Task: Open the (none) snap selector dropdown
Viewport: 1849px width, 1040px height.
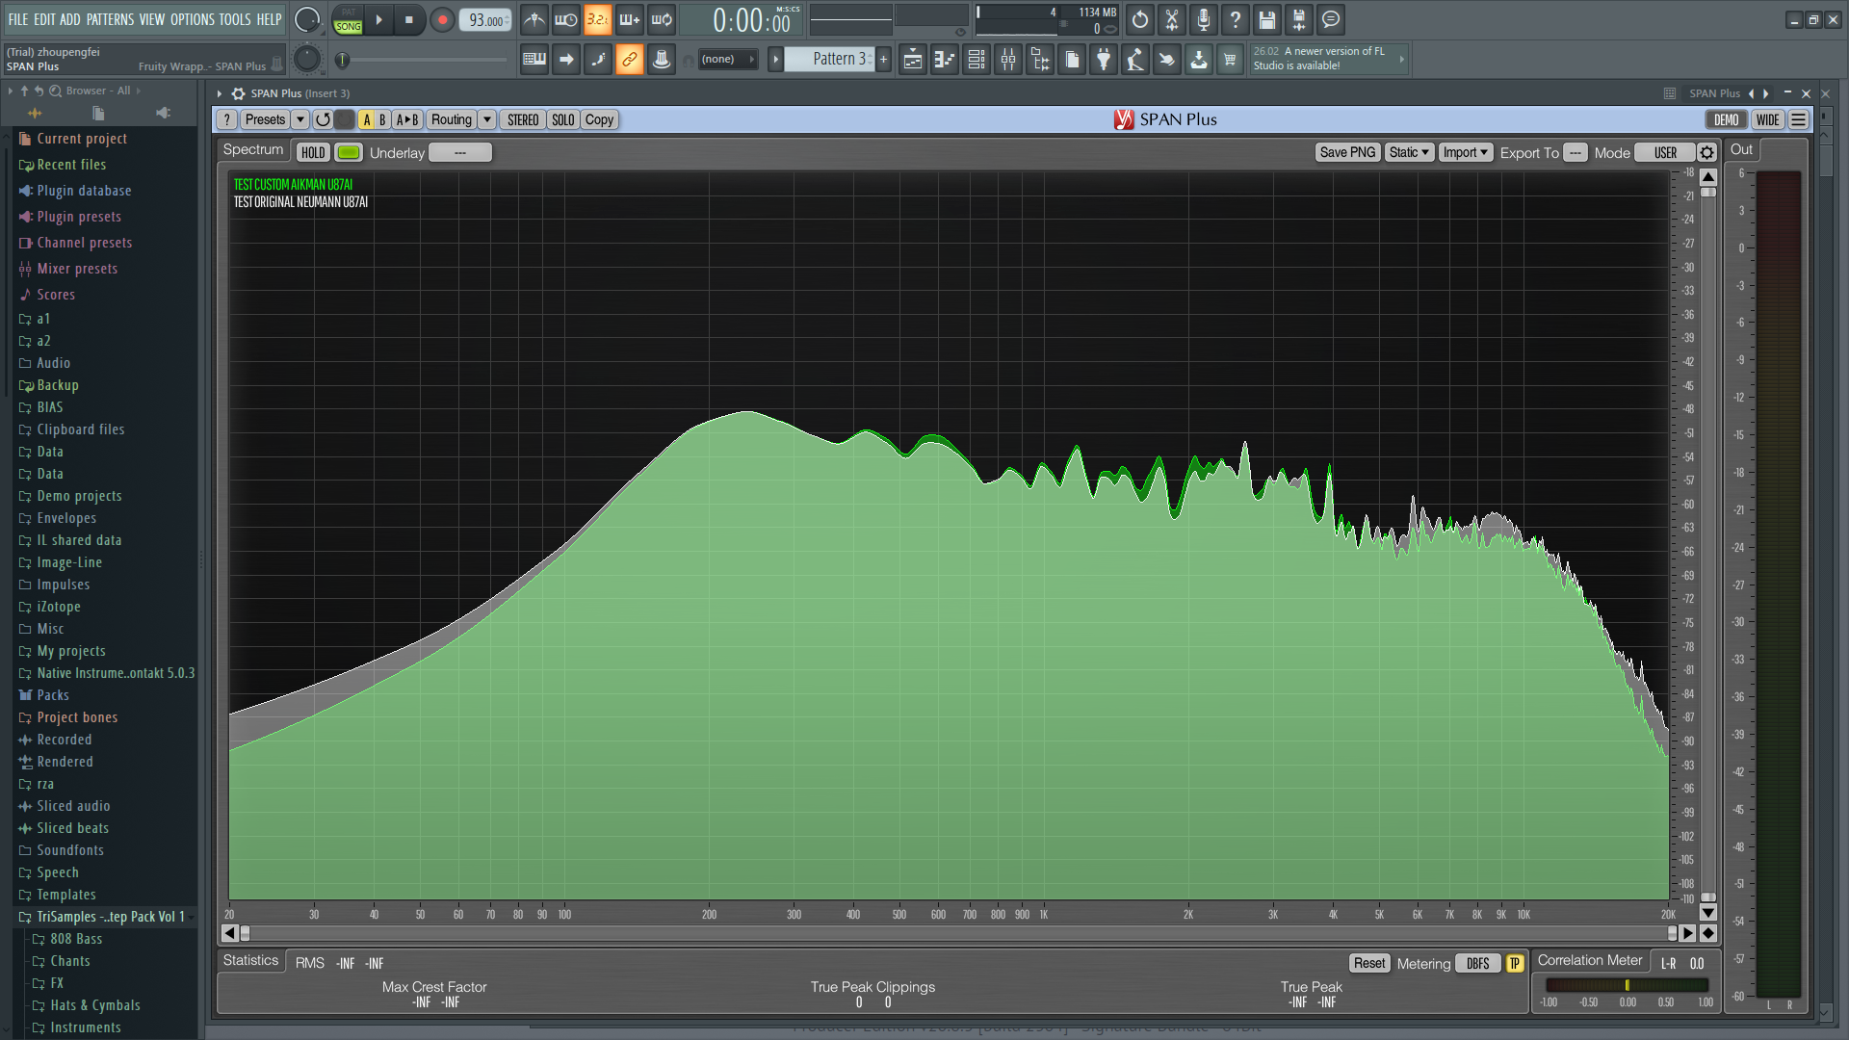Action: [726, 59]
